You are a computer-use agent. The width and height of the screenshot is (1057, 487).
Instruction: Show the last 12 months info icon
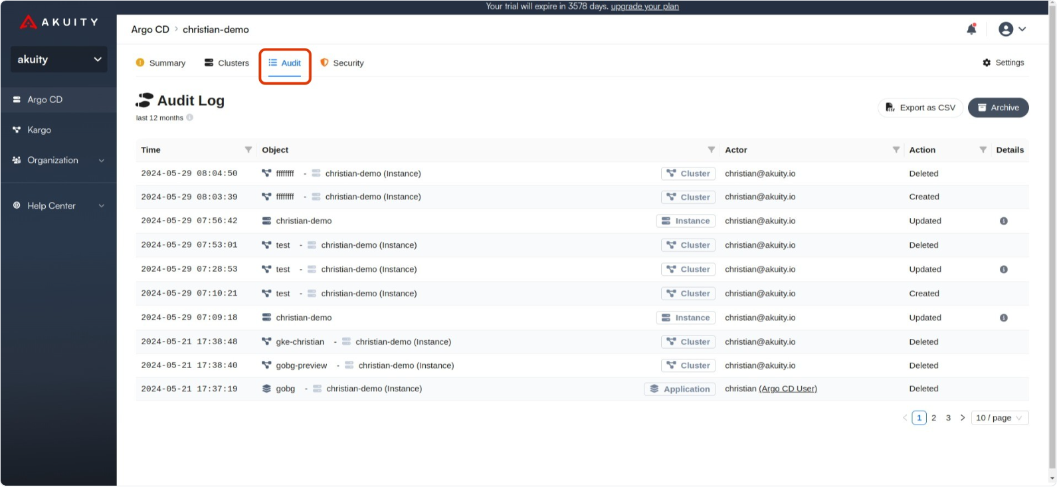[189, 118]
